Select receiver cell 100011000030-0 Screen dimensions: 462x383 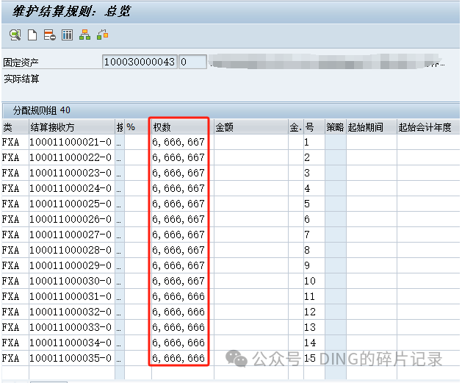coord(71,281)
